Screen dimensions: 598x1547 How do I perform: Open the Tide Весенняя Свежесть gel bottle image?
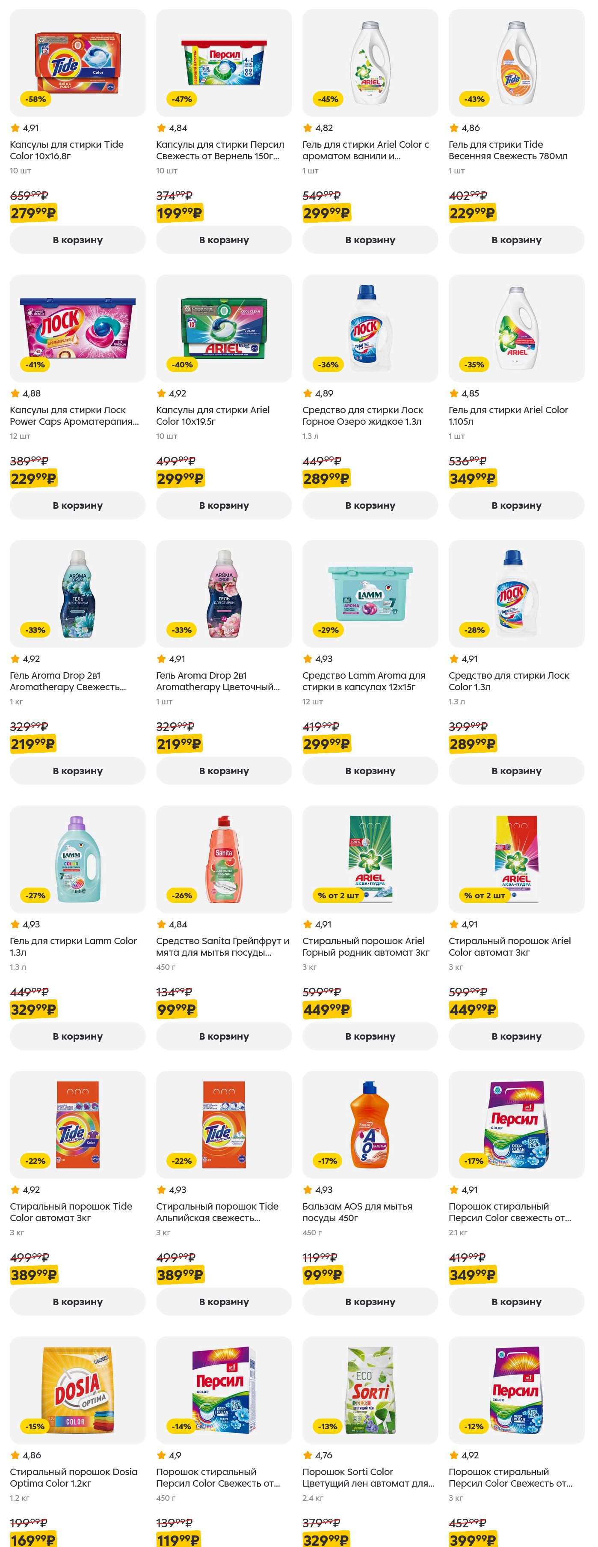pyautogui.click(x=516, y=63)
